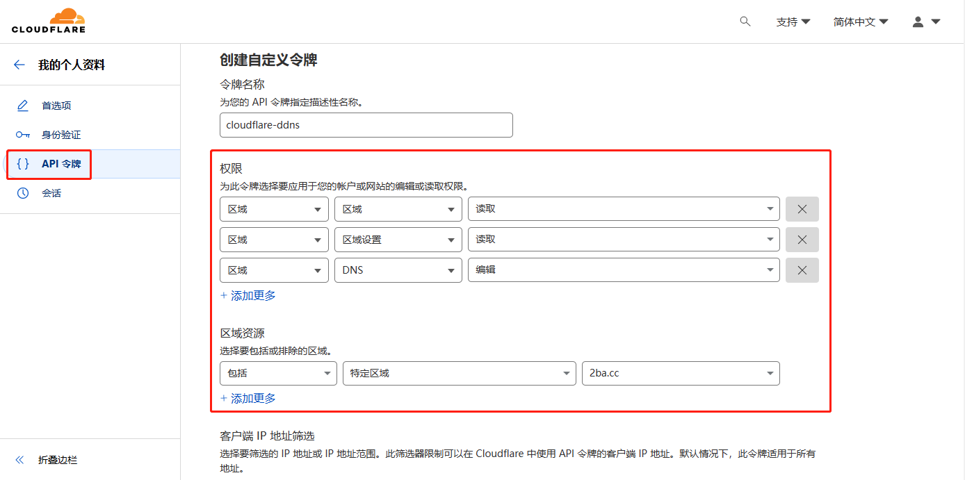Click the Cloudflare logo
Image resolution: width=965 pixels, height=480 pixels.
[47, 20]
